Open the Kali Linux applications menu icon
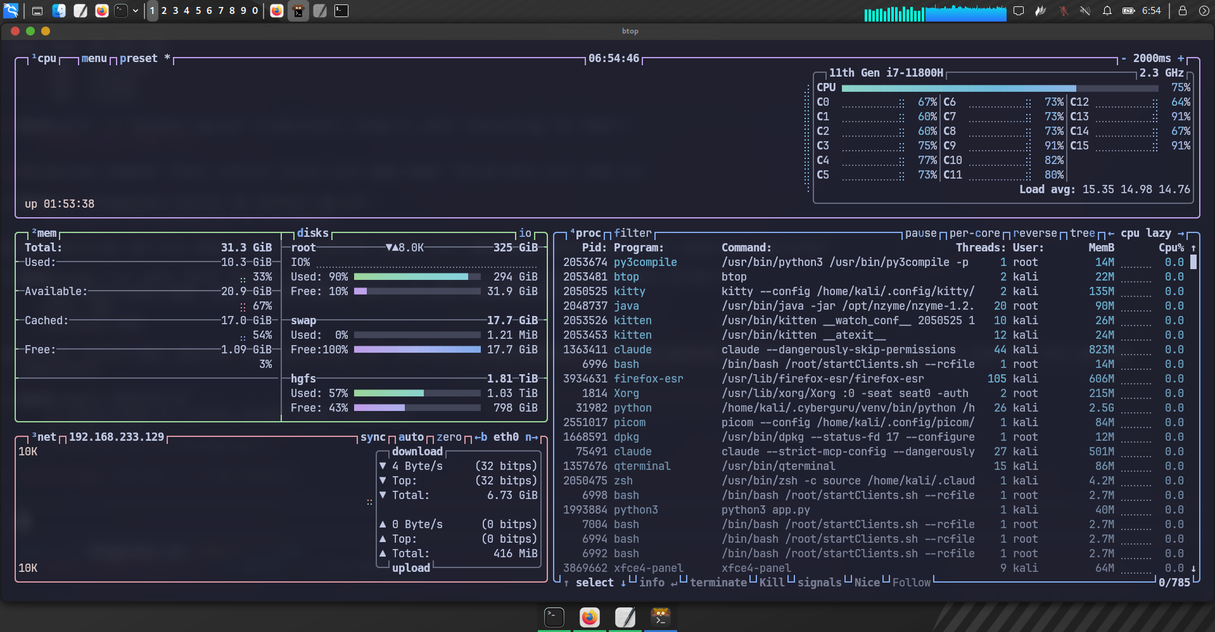The height and width of the screenshot is (632, 1215). pyautogui.click(x=11, y=11)
